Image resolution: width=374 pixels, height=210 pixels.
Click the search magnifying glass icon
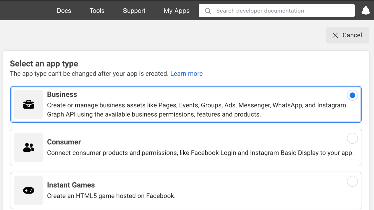point(207,11)
